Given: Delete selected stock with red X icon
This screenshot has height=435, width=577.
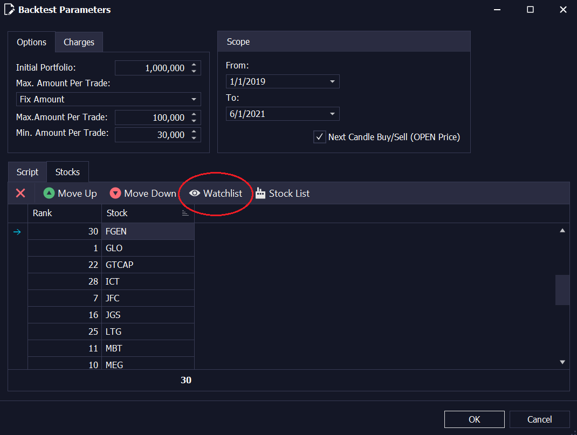Looking at the screenshot, I should point(20,193).
